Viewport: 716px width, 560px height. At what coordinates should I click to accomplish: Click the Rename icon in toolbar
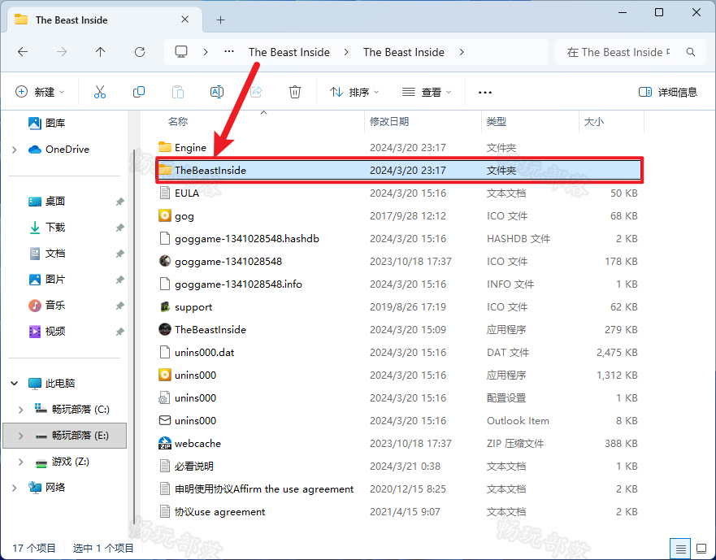pos(217,92)
